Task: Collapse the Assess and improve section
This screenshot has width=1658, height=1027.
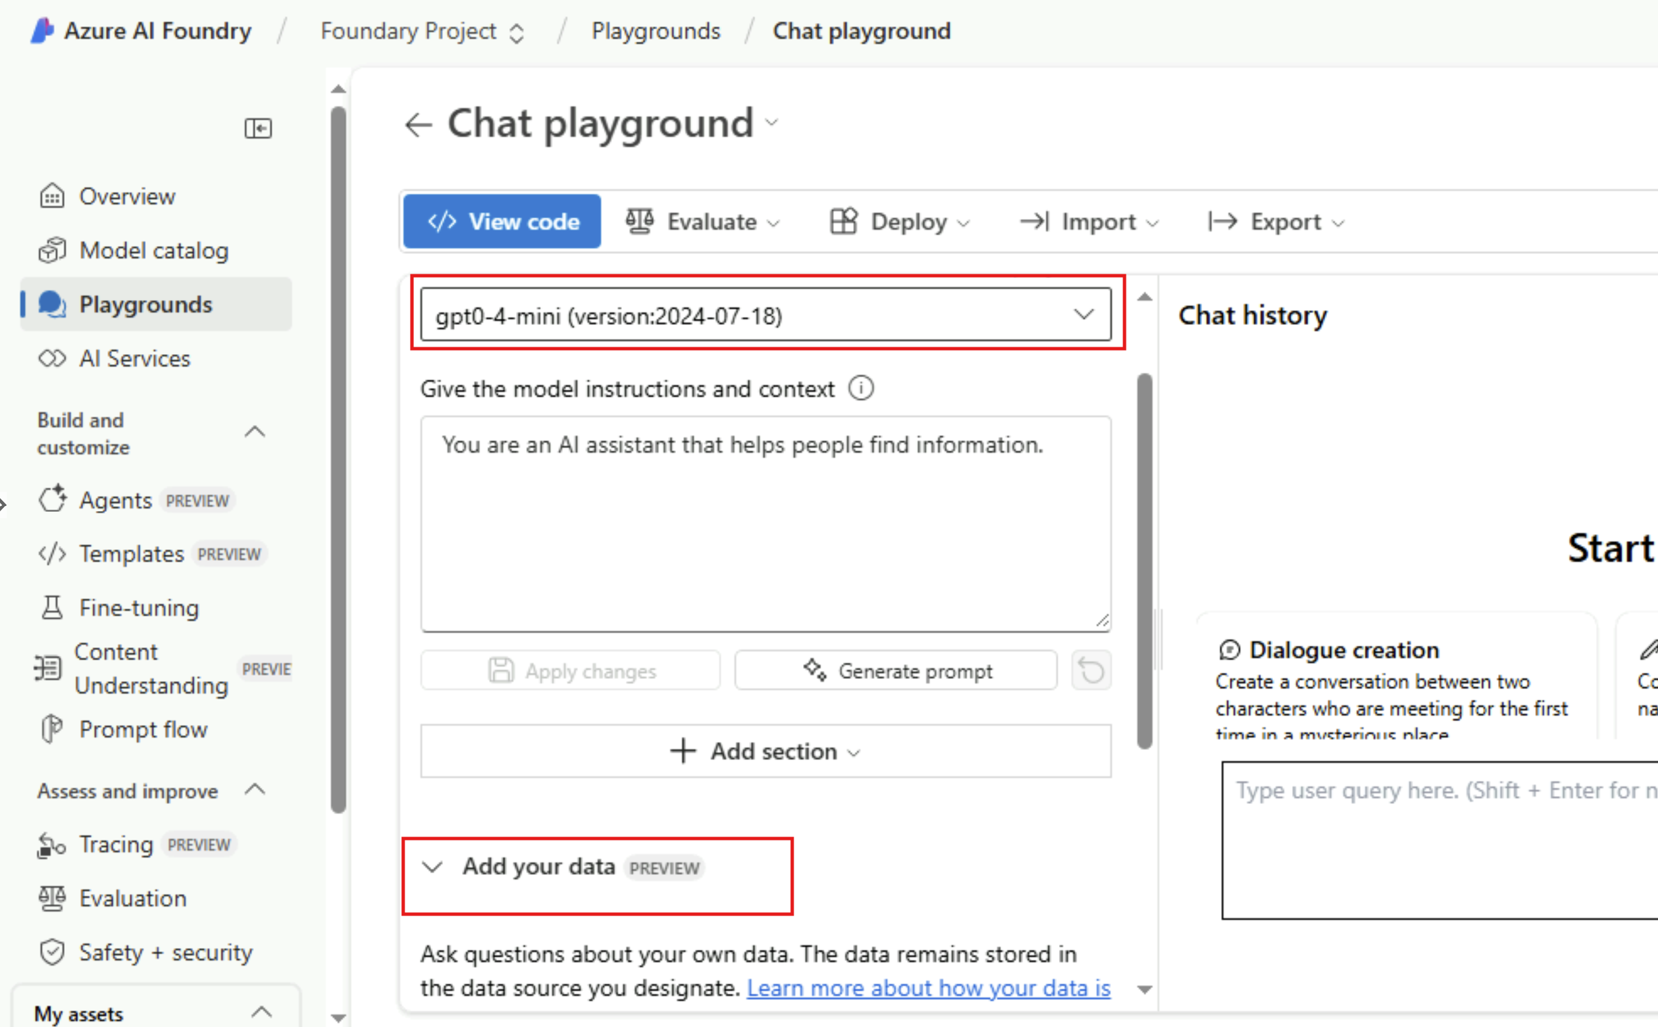Action: tap(255, 790)
